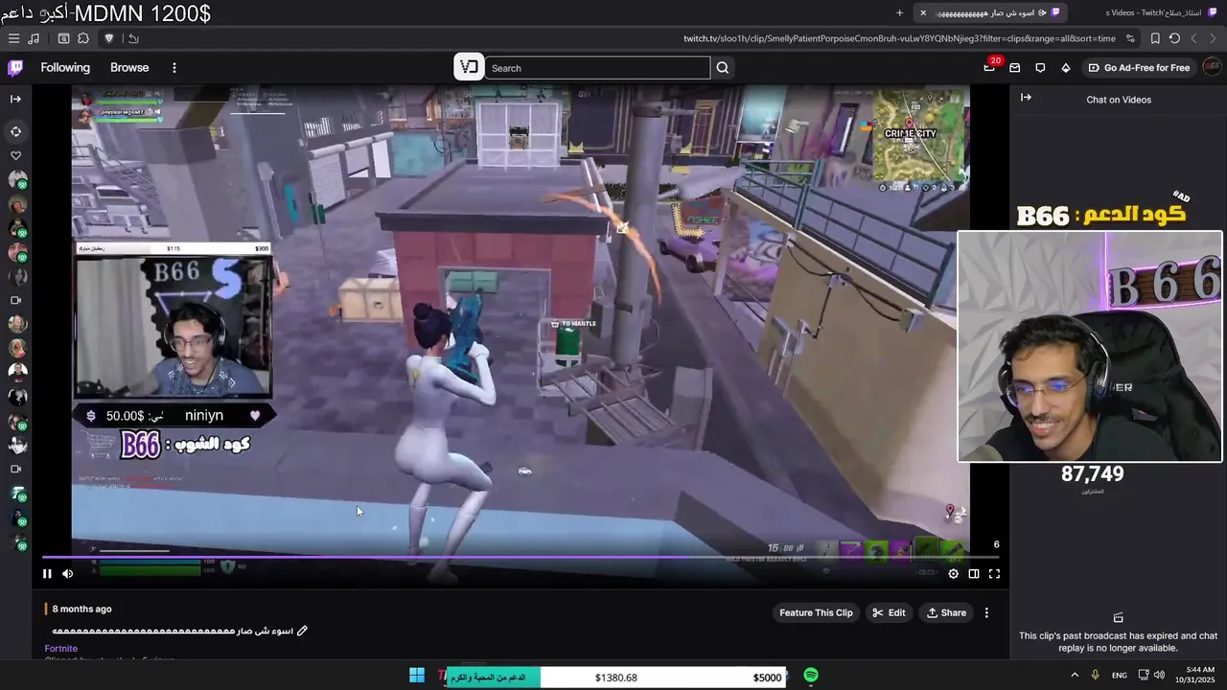
Task: Go back with the browser back arrow
Action: [1213, 38]
